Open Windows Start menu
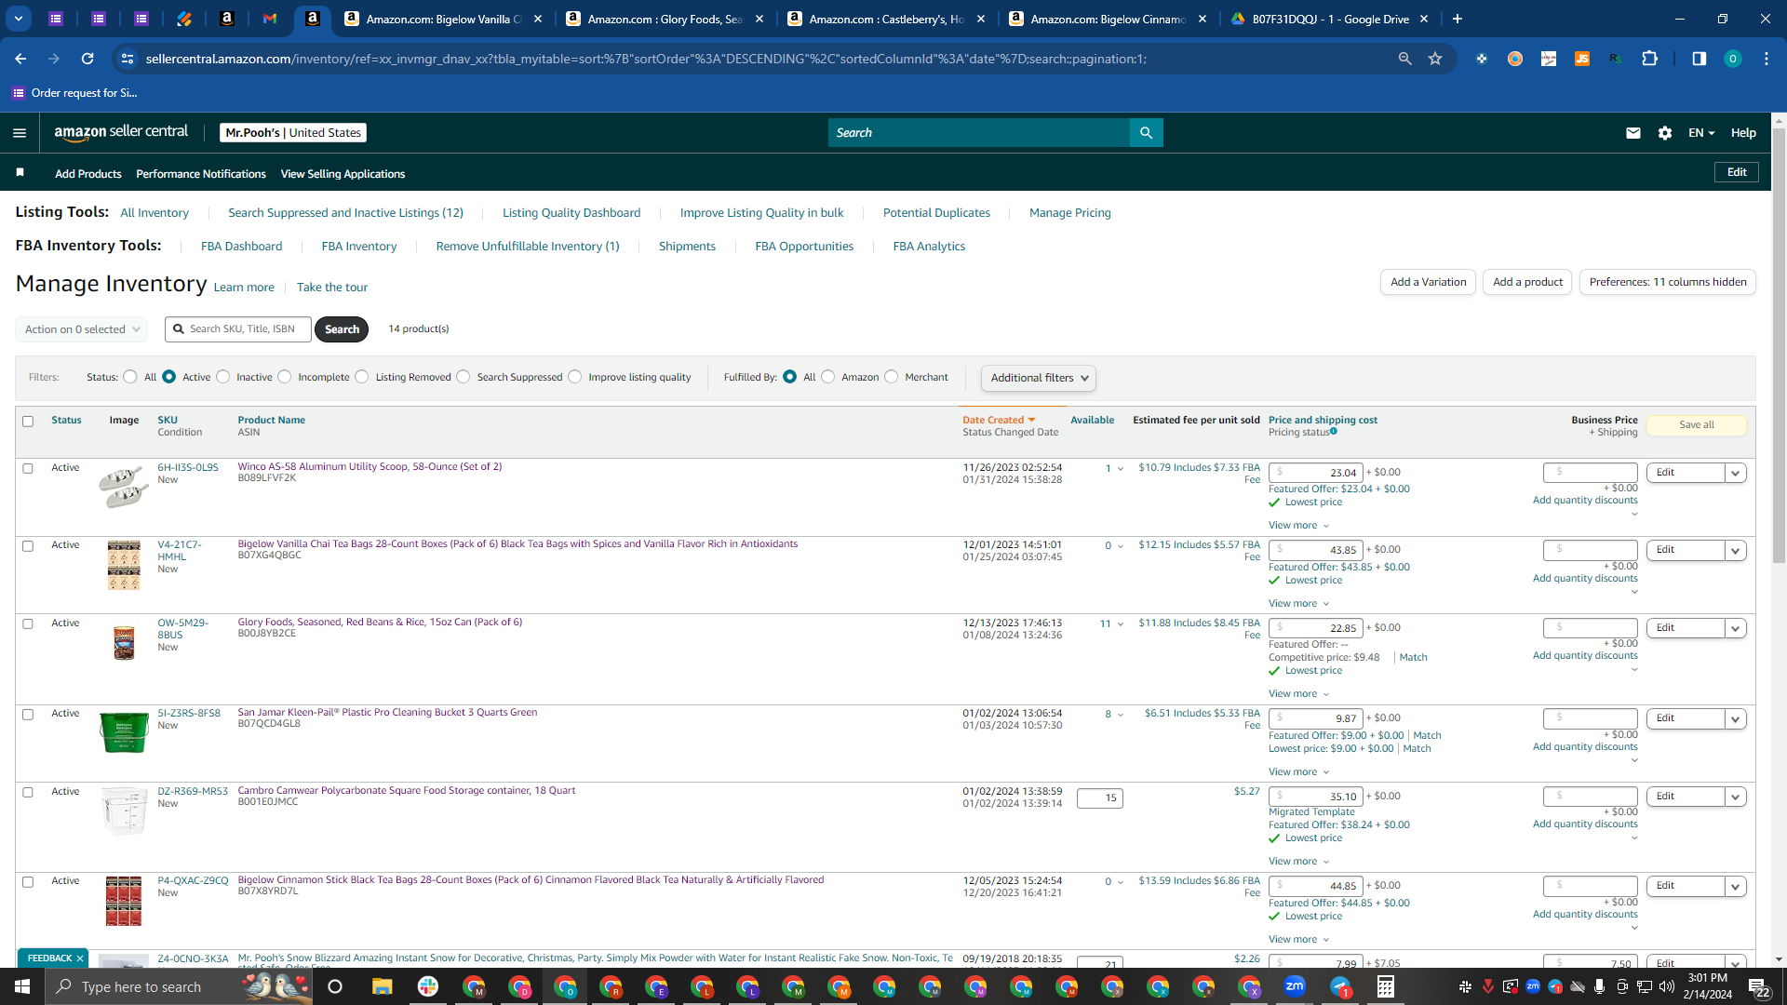The height and width of the screenshot is (1005, 1787). (22, 986)
